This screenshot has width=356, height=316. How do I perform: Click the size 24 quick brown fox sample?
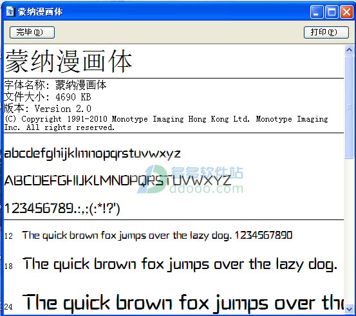tap(183, 303)
